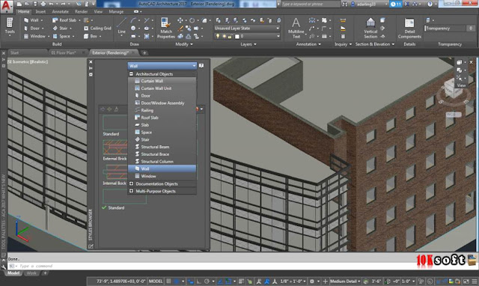Image resolution: width=479 pixels, height=286 pixels.
Task: Click the Type a keyword or phrase search box
Action: click(x=310, y=4)
